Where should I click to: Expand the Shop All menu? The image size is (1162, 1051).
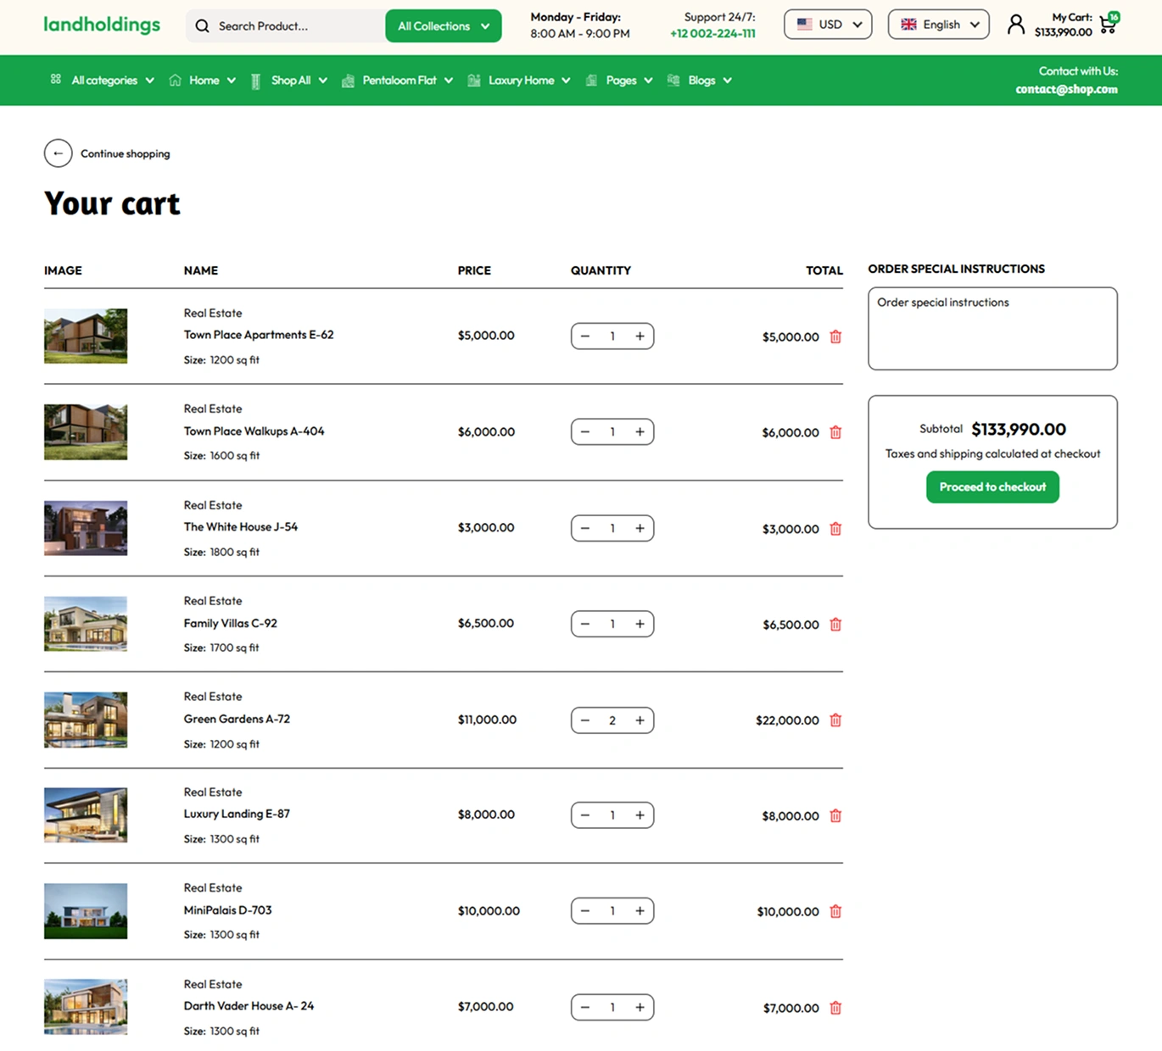click(x=289, y=81)
